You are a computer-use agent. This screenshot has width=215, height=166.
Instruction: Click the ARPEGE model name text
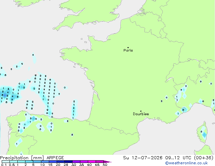55,158
